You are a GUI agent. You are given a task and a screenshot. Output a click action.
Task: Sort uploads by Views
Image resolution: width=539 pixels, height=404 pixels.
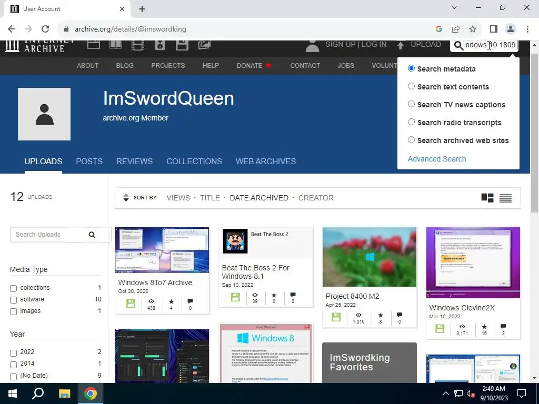click(178, 198)
